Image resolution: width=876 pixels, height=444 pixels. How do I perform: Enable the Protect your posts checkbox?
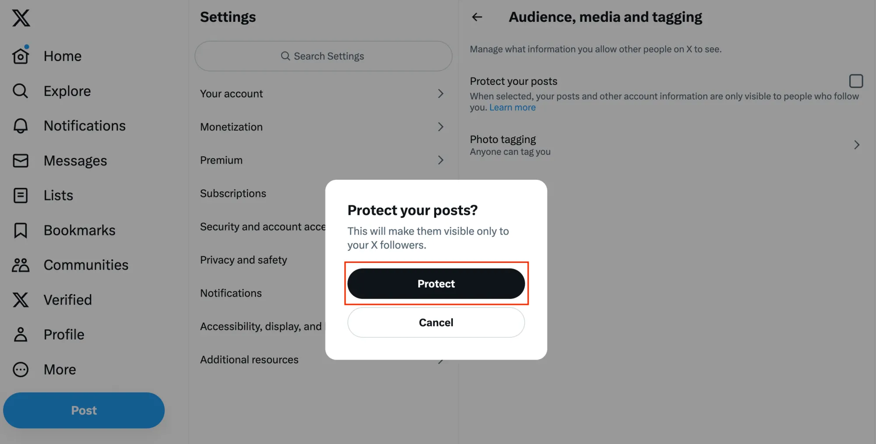(856, 80)
